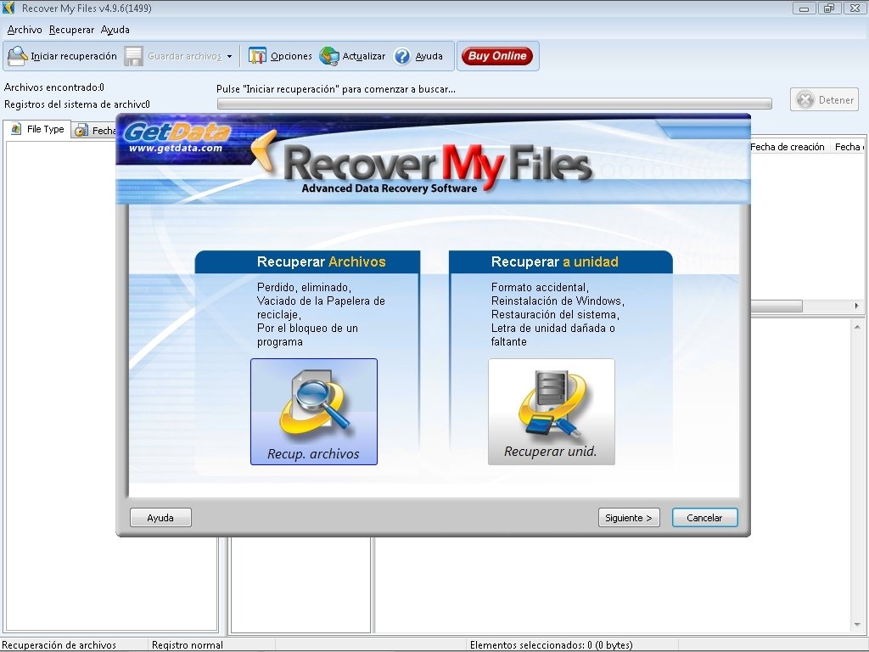This screenshot has width=869, height=652.
Task: Click the Recover My Files title bar app icon
Action: pos(8,8)
